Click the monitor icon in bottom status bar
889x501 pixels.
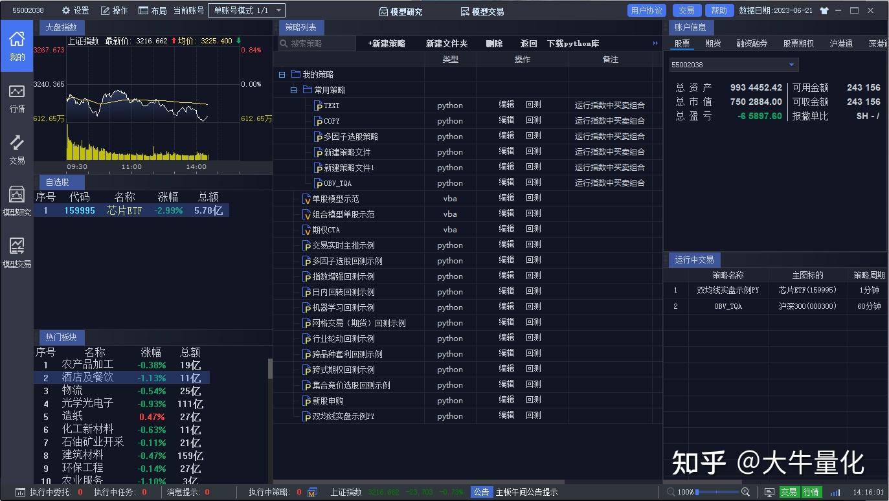pyautogui.click(x=770, y=492)
